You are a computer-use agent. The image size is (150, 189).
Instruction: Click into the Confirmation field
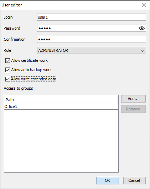click(x=92, y=39)
